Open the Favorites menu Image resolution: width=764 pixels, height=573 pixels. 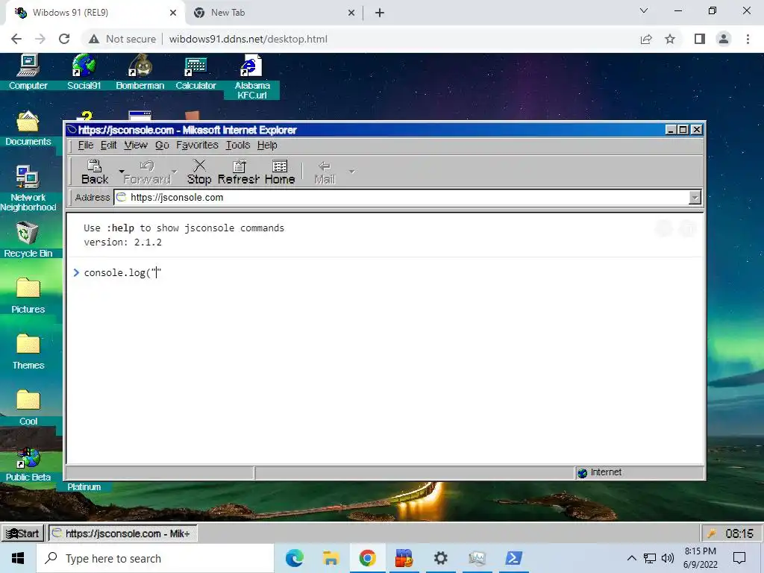click(197, 145)
